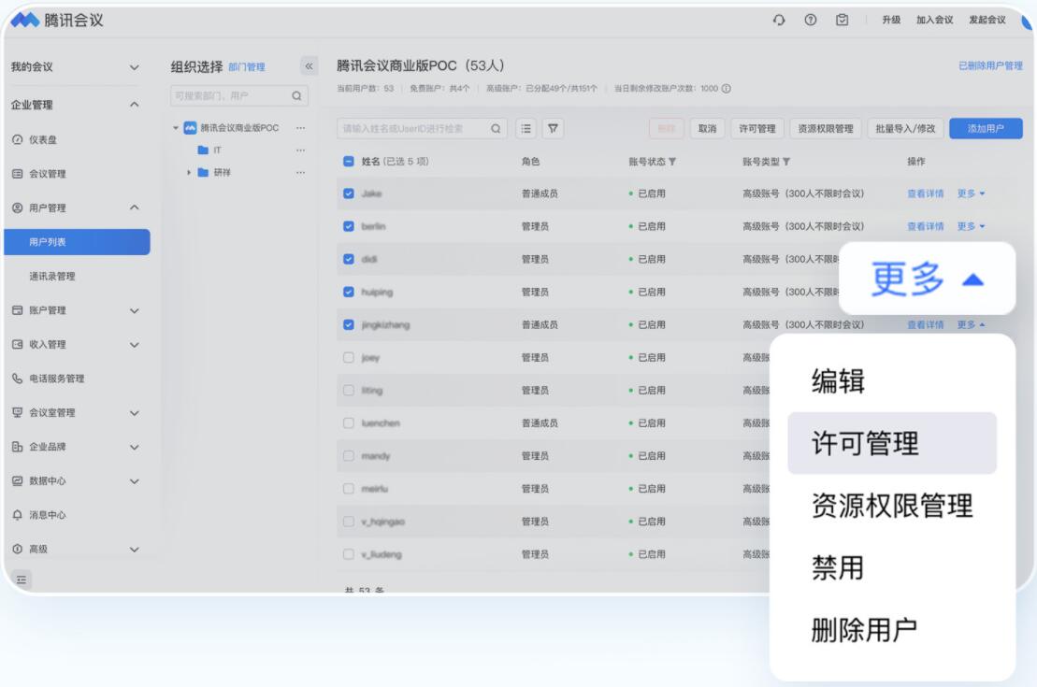This screenshot has width=1037, height=687.
Task: Check the checkbox for user joey
Action: click(x=349, y=357)
